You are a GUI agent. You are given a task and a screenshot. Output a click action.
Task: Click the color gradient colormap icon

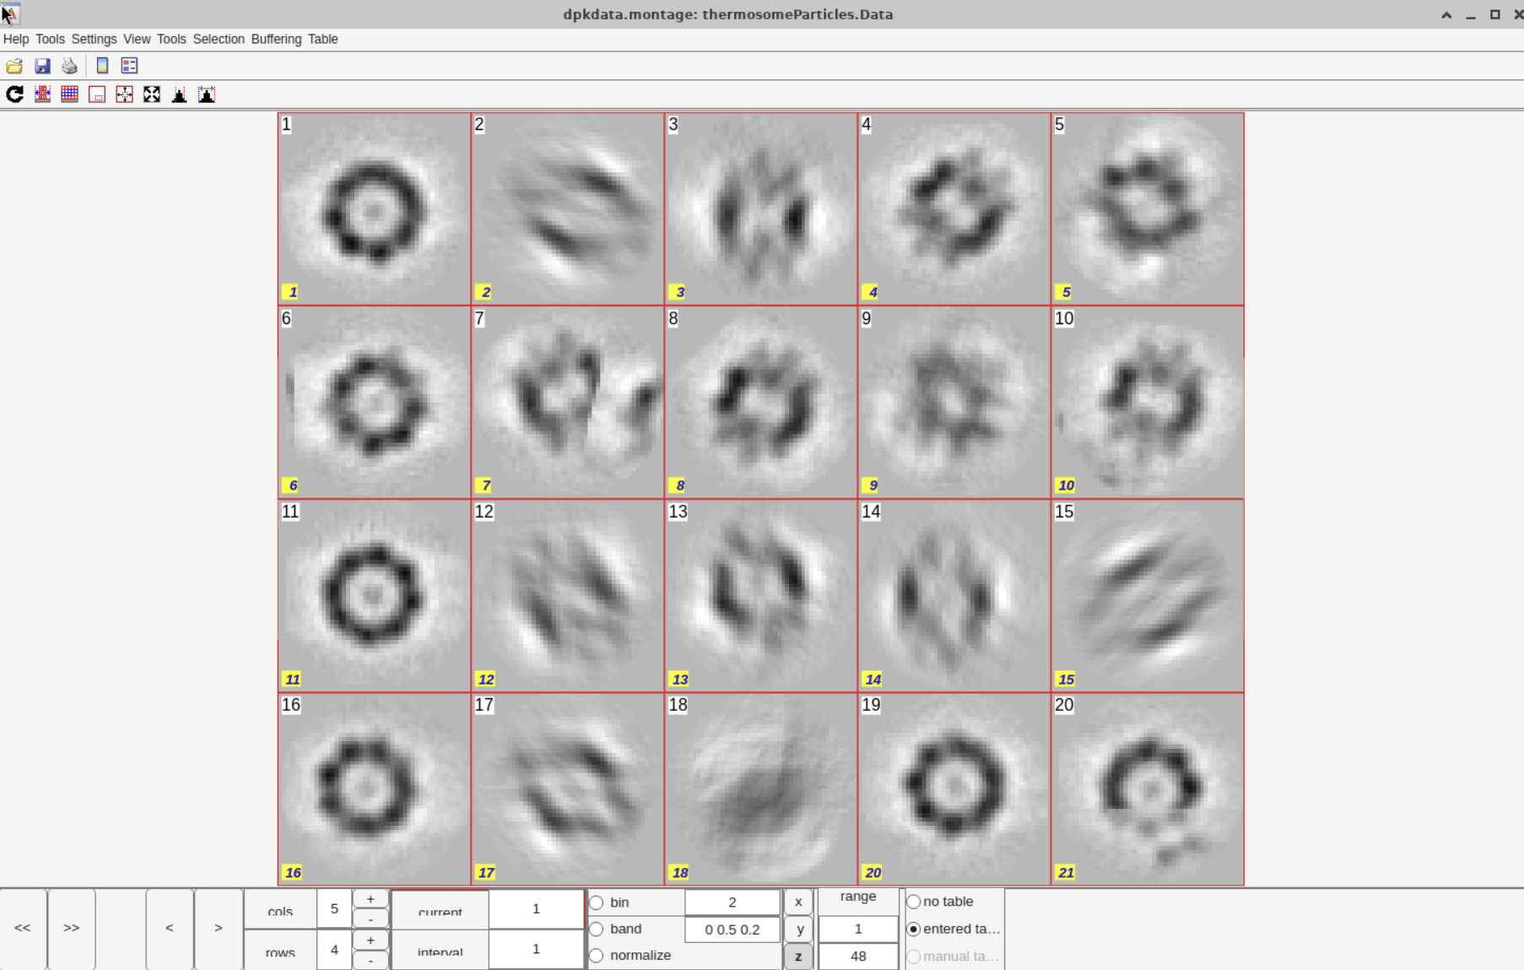102,66
